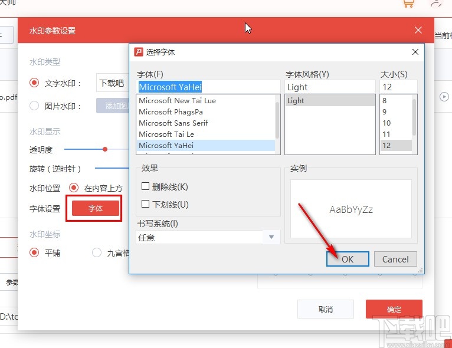Open the 书写系统 dropdown
Screen dimensions: 452x348
tap(208, 237)
